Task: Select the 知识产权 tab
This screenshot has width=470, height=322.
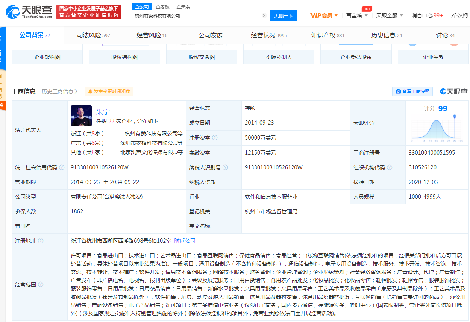Action: coord(328,35)
